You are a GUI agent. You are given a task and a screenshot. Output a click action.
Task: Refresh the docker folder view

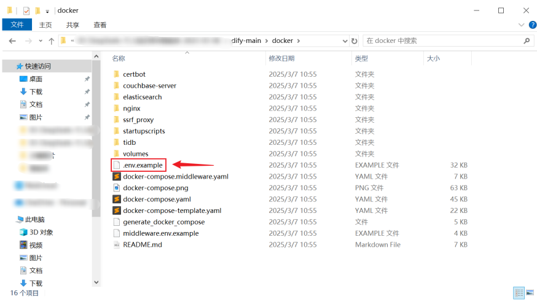[355, 41]
